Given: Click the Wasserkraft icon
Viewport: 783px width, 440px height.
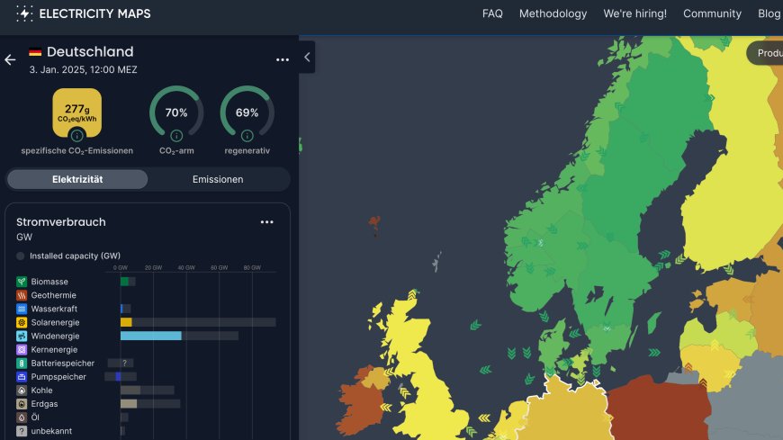Looking at the screenshot, I should (22, 309).
